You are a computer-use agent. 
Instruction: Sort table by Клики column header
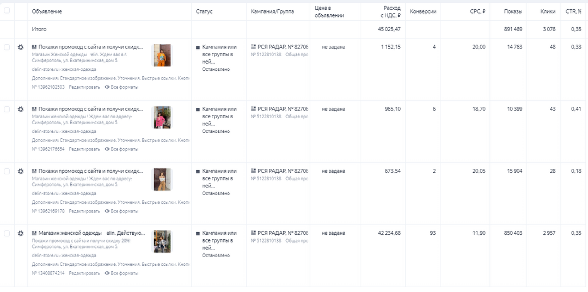548,11
